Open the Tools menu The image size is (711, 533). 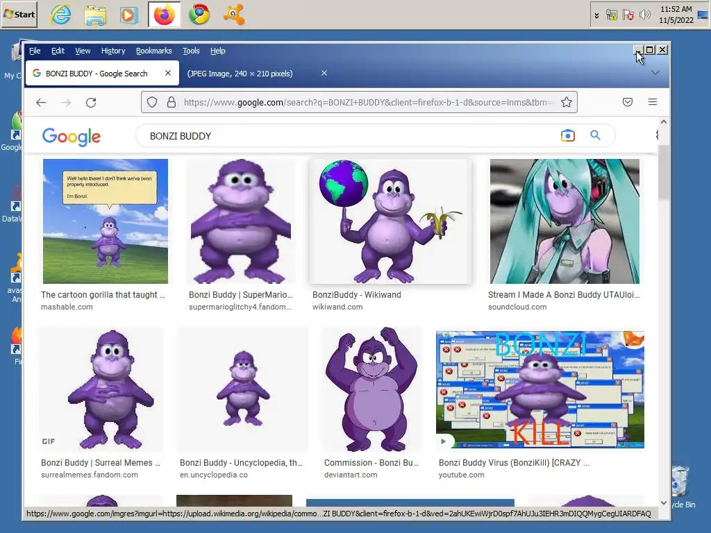[x=191, y=51]
